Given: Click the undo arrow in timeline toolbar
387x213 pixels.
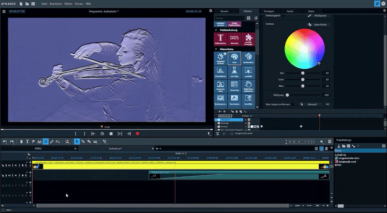Looking at the screenshot, I should [5, 141].
